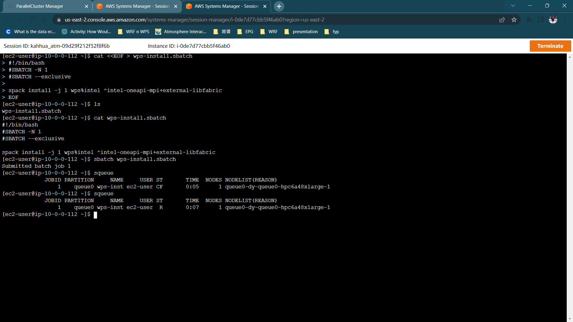
Task: Open the user profile avatar
Action: coord(553,20)
